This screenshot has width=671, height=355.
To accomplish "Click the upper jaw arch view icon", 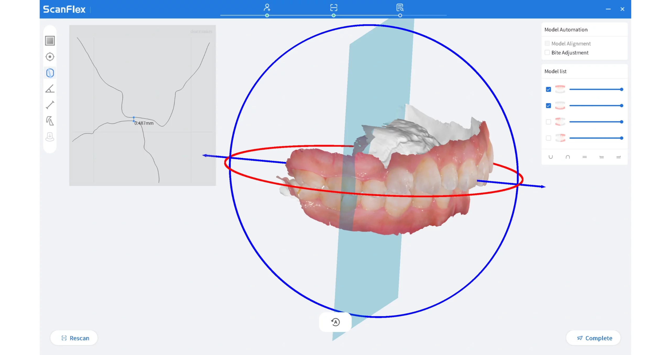I will coord(568,157).
